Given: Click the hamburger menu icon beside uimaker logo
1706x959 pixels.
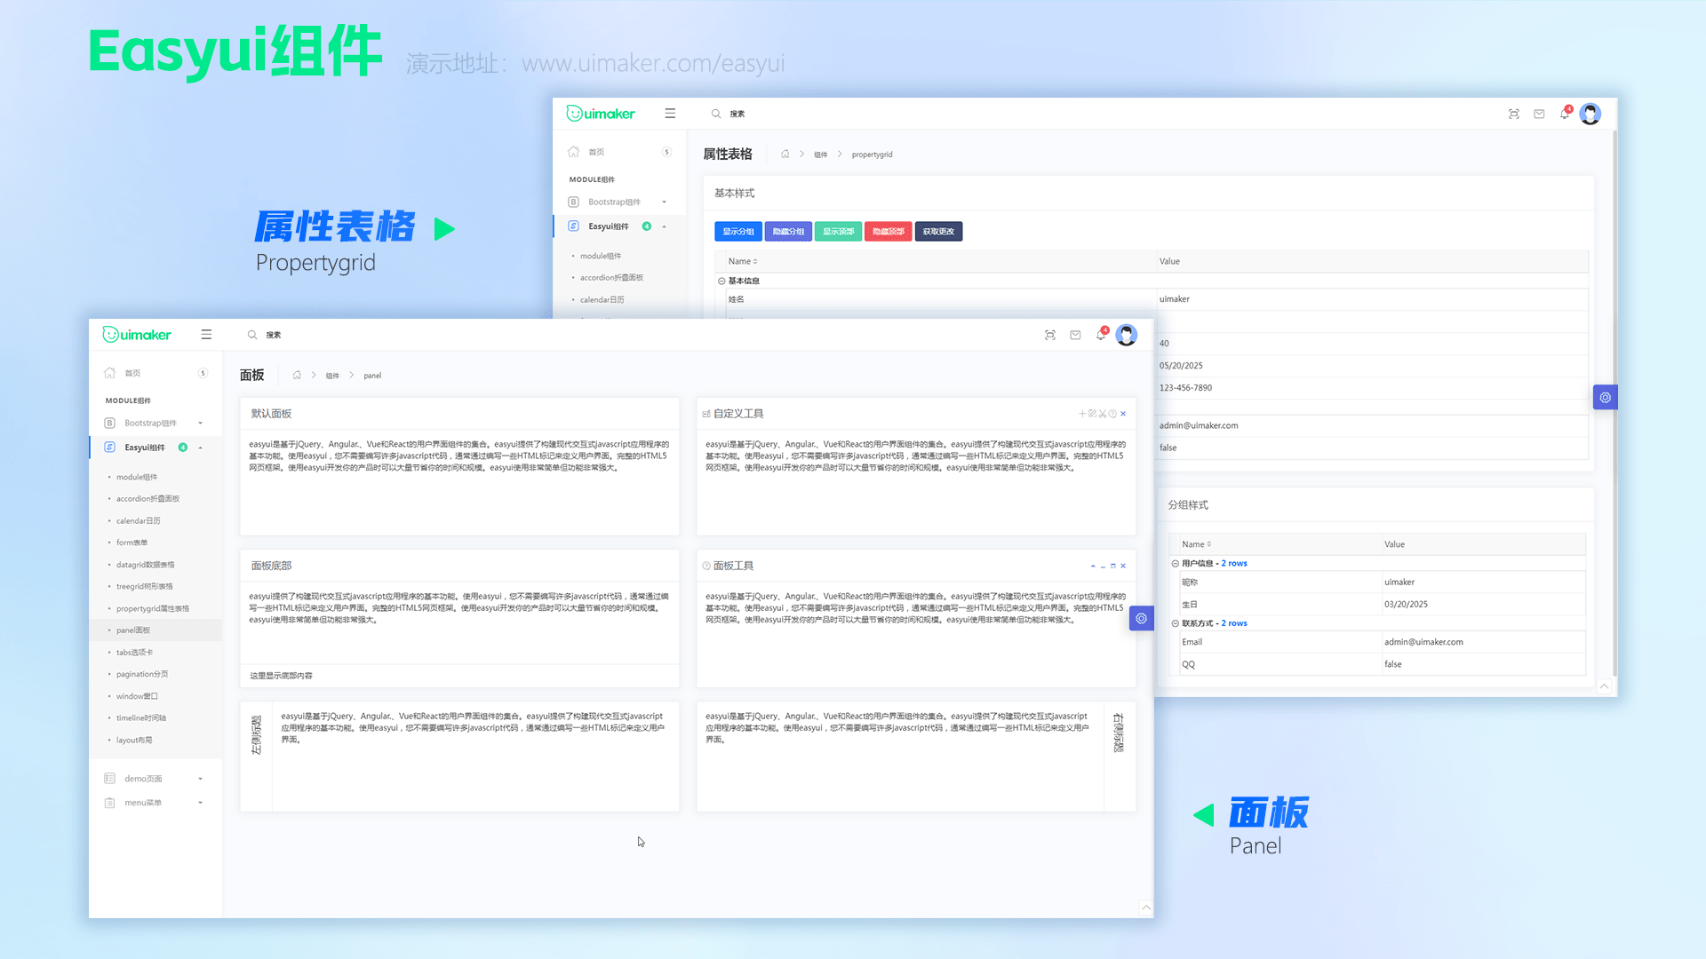Looking at the screenshot, I should [x=206, y=335].
